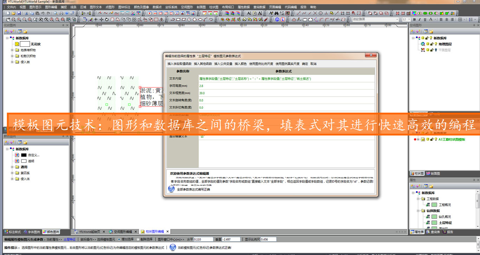Click the white 透明 color swatch
Image resolution: width=480 pixels, height=255 pixels.
point(24,161)
